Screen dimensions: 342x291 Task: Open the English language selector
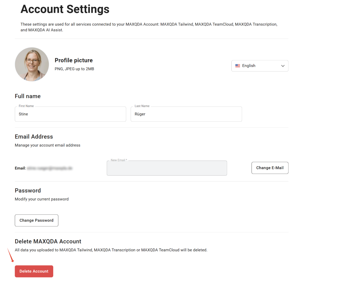[260, 66]
